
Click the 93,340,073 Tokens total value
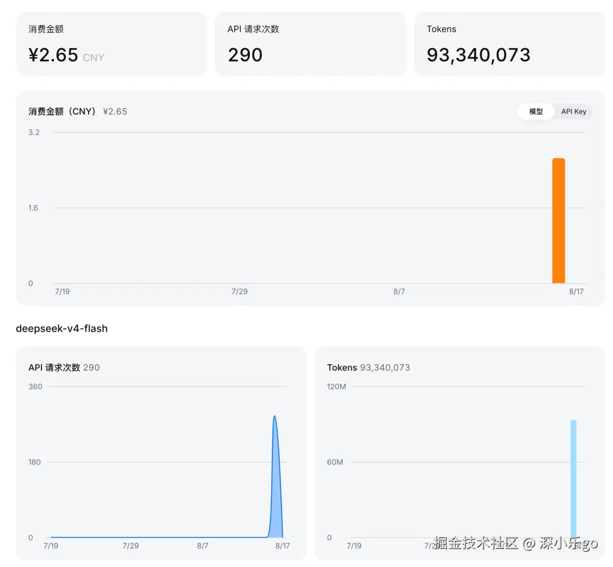[478, 55]
